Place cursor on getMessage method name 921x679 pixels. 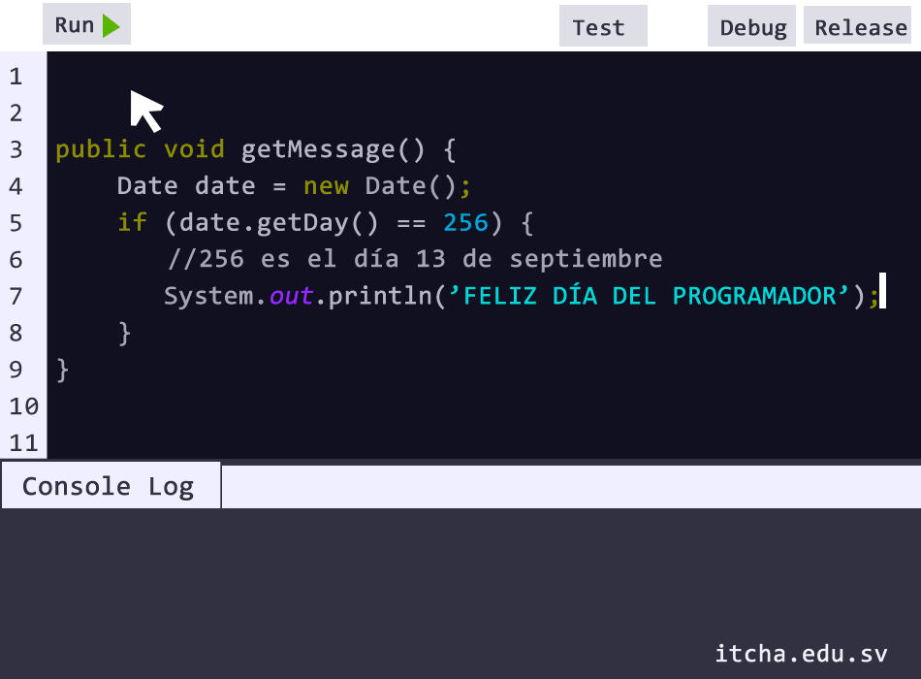click(318, 150)
